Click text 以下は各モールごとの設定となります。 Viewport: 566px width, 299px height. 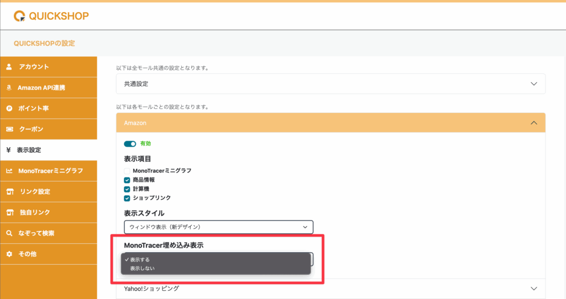pos(163,107)
